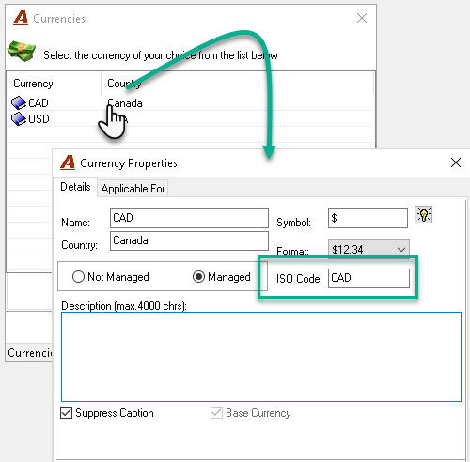Click the Symbol input field
Screen dimensions: 470x462
click(368, 218)
